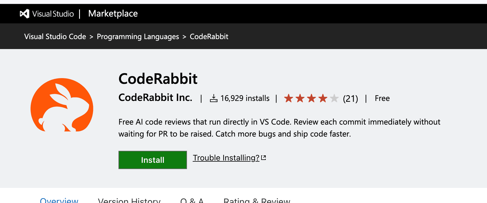The width and height of the screenshot is (487, 203).
Task: Click the first rating star
Action: (x=289, y=98)
